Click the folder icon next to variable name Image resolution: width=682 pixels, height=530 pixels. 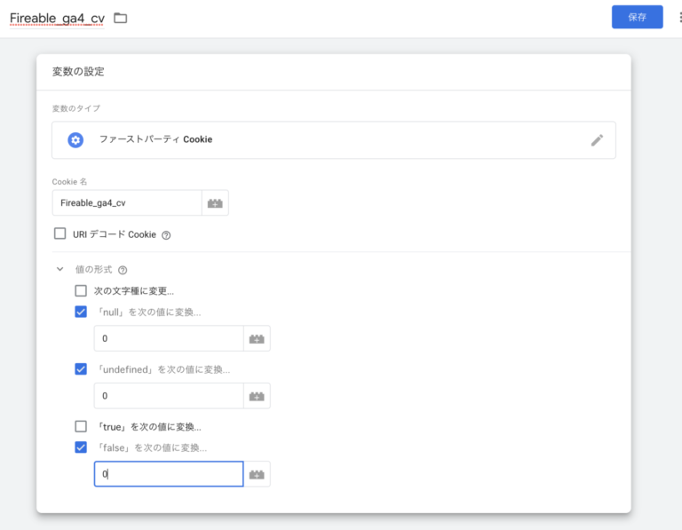[x=121, y=18]
